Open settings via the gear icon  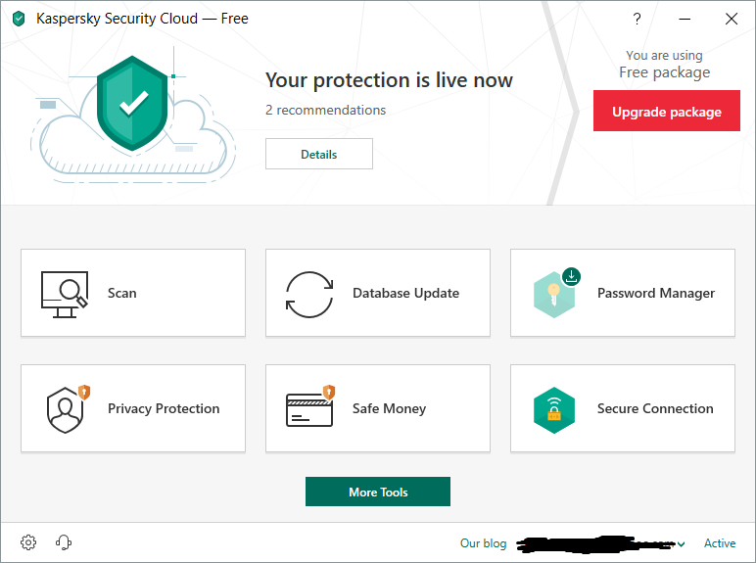(28, 542)
